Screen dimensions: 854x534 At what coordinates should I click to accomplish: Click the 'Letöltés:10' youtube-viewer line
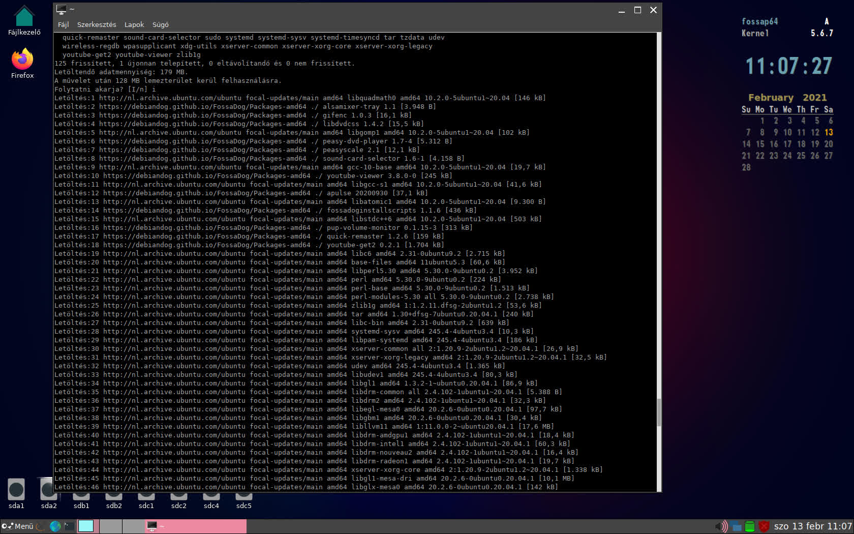(x=253, y=176)
